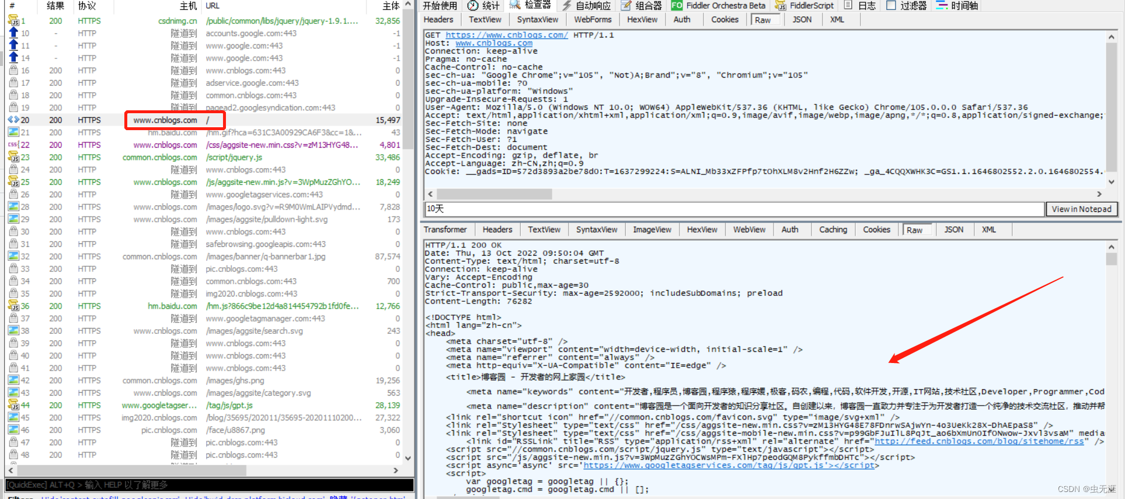Click upload arrow icon of session 10
This screenshot has height=499, width=1125.
point(13,33)
